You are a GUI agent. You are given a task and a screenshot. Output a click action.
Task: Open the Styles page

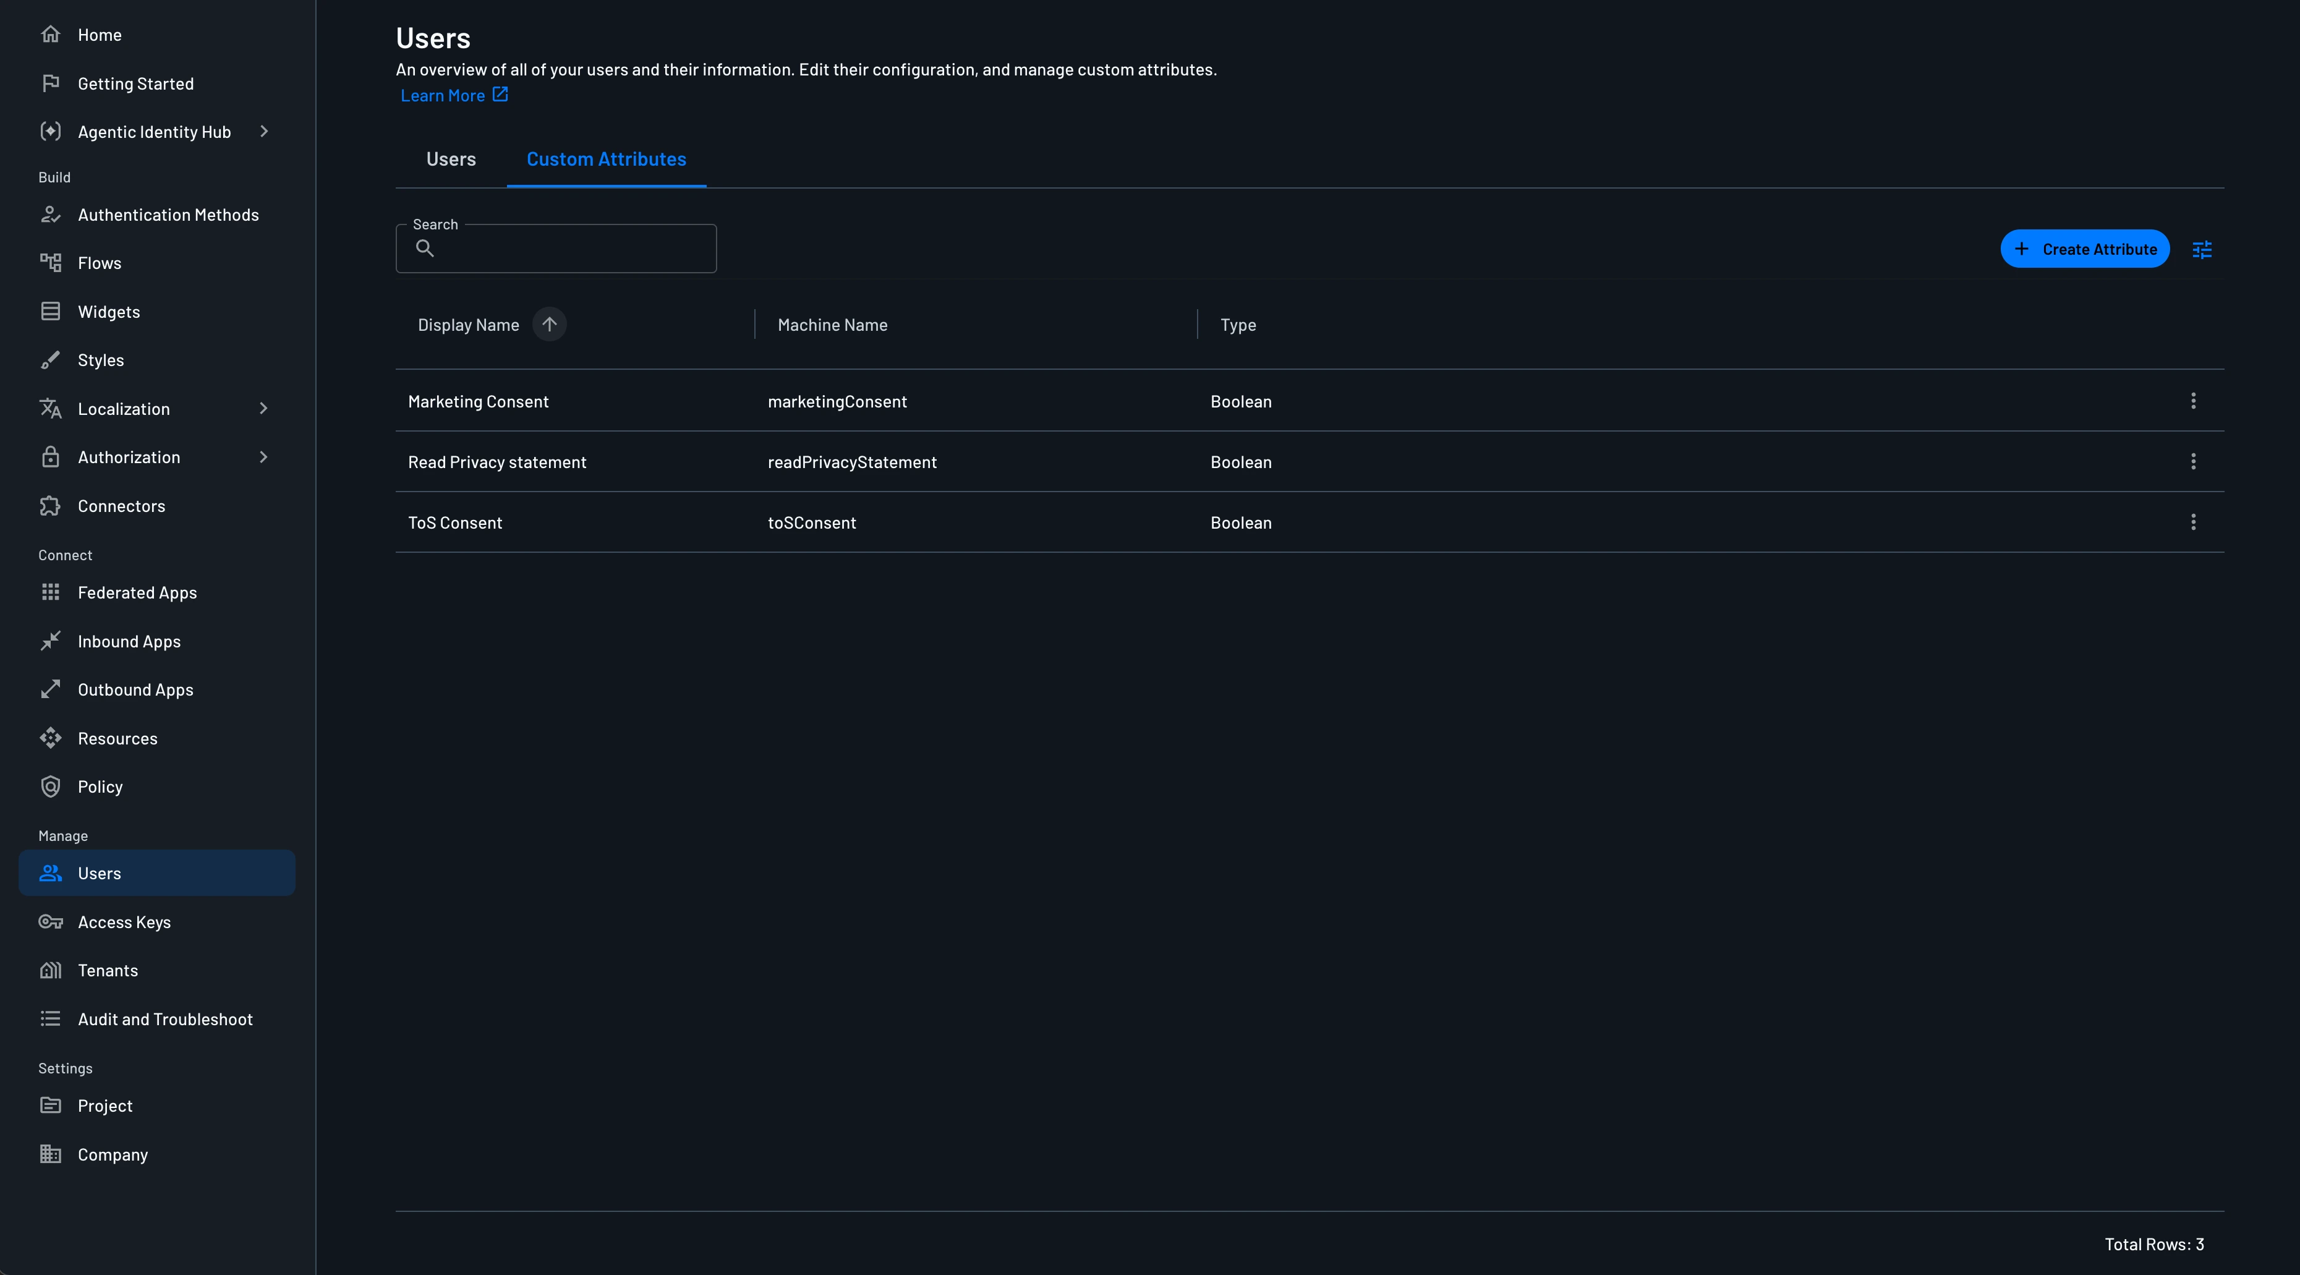coord(156,360)
